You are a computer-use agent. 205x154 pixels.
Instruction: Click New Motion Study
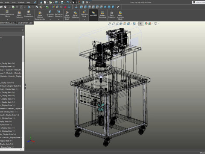[67, 16]
